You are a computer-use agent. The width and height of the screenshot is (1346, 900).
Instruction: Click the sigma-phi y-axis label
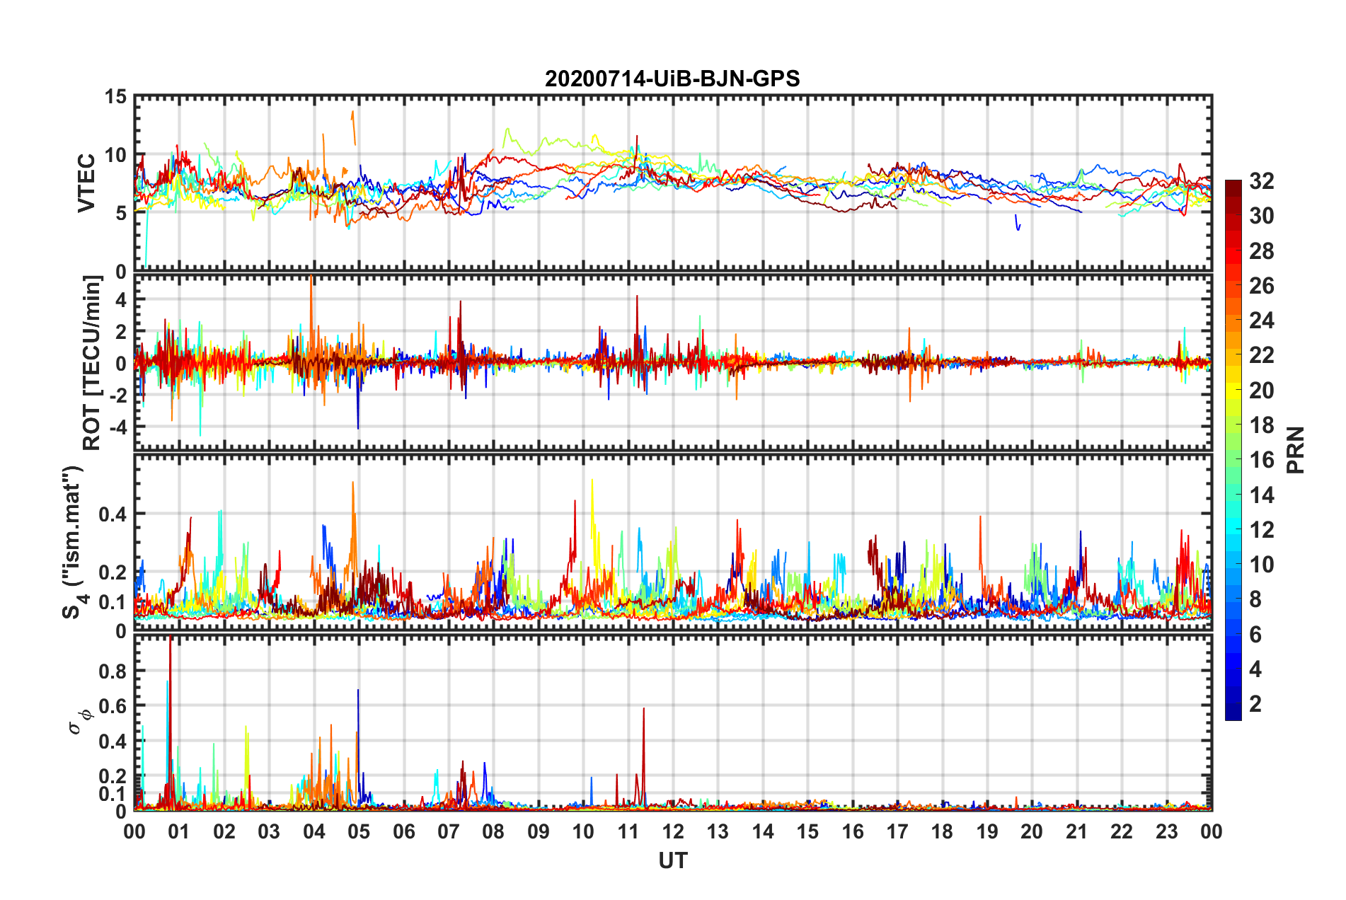[80, 721]
